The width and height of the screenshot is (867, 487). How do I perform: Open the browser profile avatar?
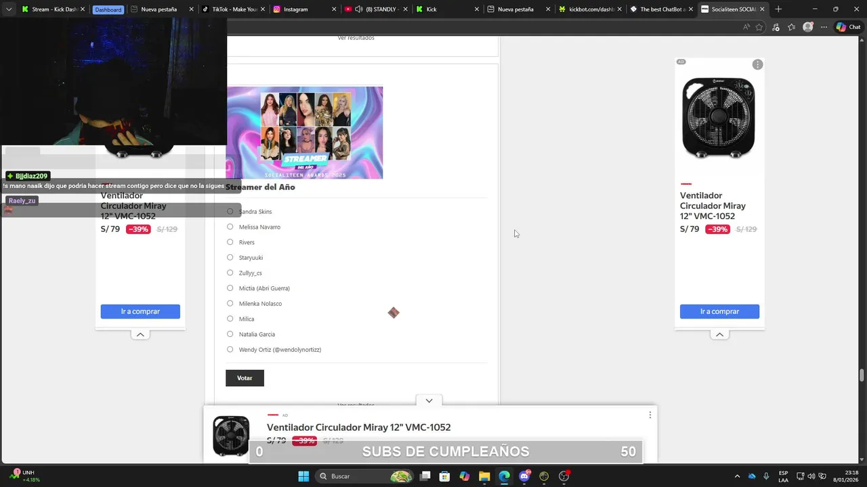click(x=807, y=27)
